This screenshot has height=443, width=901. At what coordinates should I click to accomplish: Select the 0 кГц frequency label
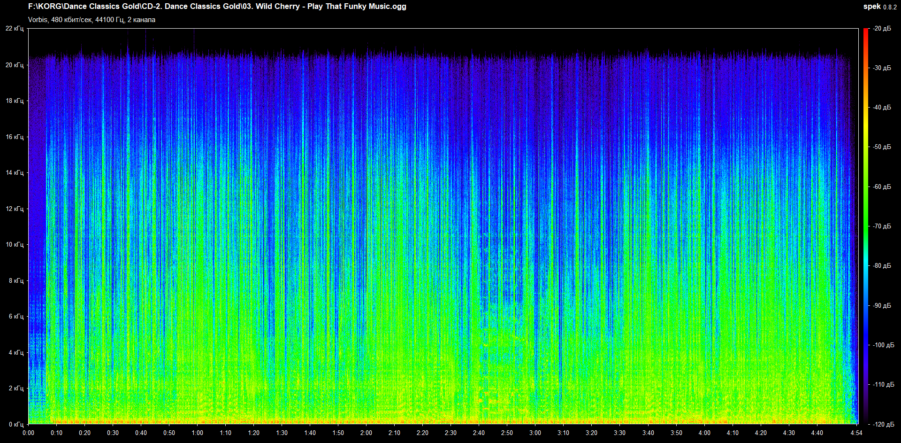(16, 424)
